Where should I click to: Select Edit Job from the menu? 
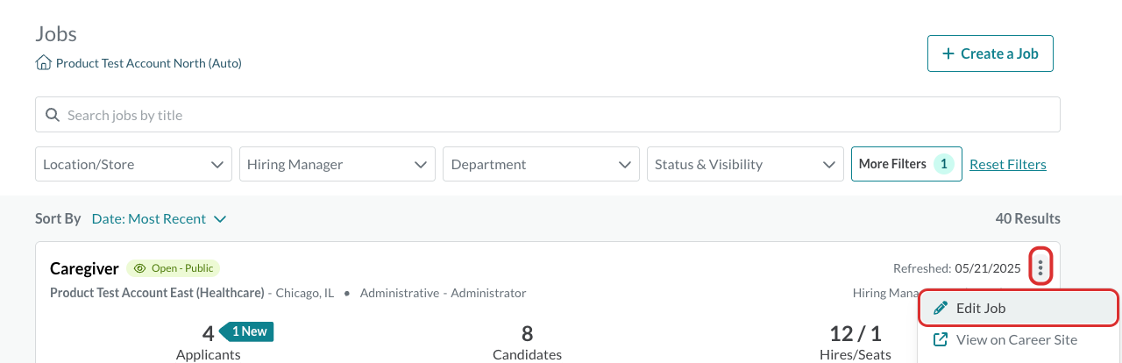tap(1019, 308)
